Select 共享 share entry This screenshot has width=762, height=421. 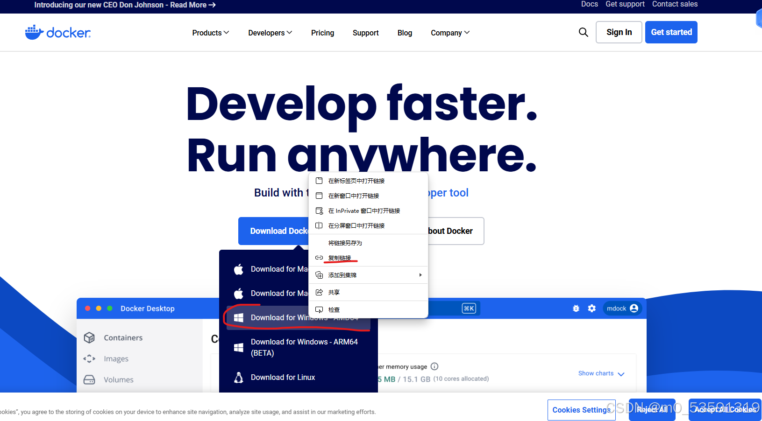pos(368,292)
